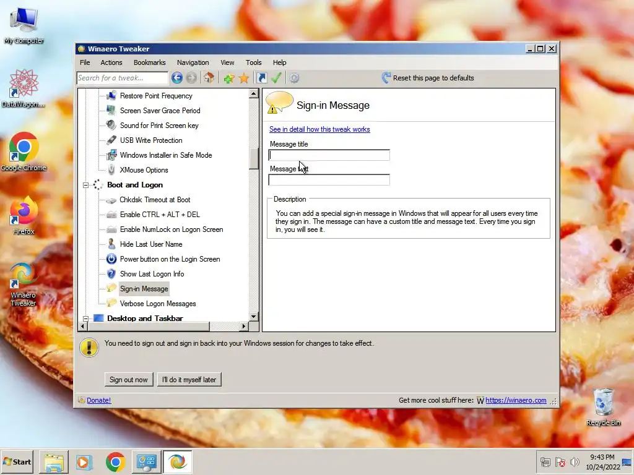Open the Tools menu
The image size is (634, 475).
(253, 62)
